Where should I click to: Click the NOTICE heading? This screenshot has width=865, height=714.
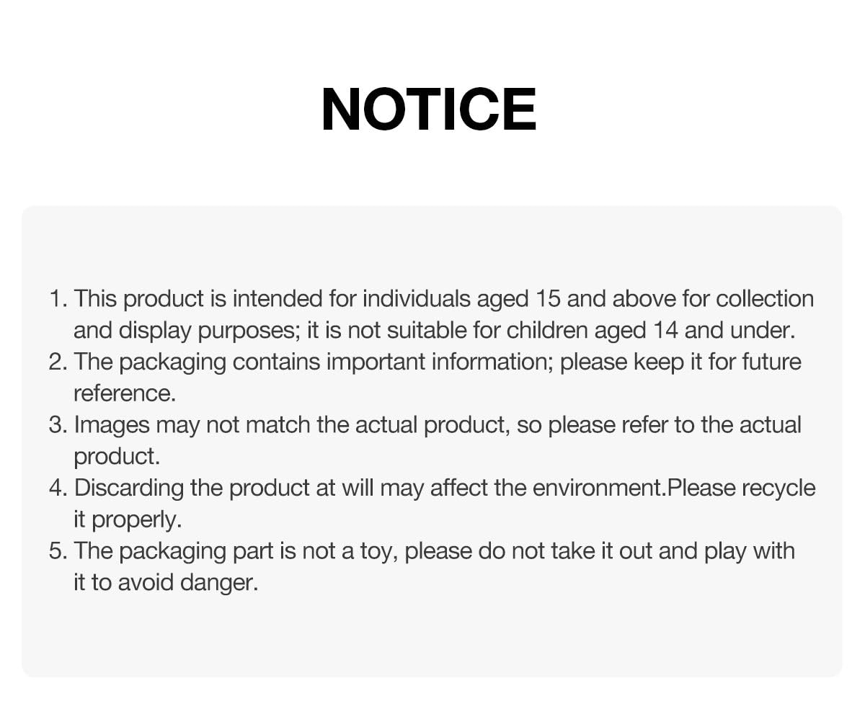tap(429, 110)
